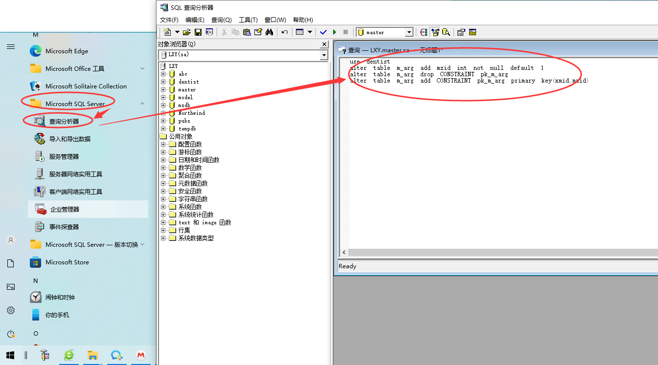Image resolution: width=658 pixels, height=365 pixels.
Task: Select the 字符串函数 folder
Action: click(193, 199)
